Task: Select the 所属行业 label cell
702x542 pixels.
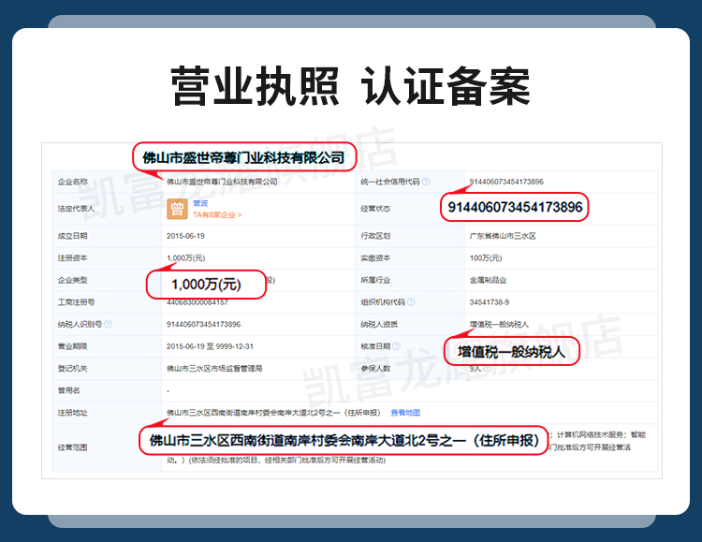Action: click(410, 280)
